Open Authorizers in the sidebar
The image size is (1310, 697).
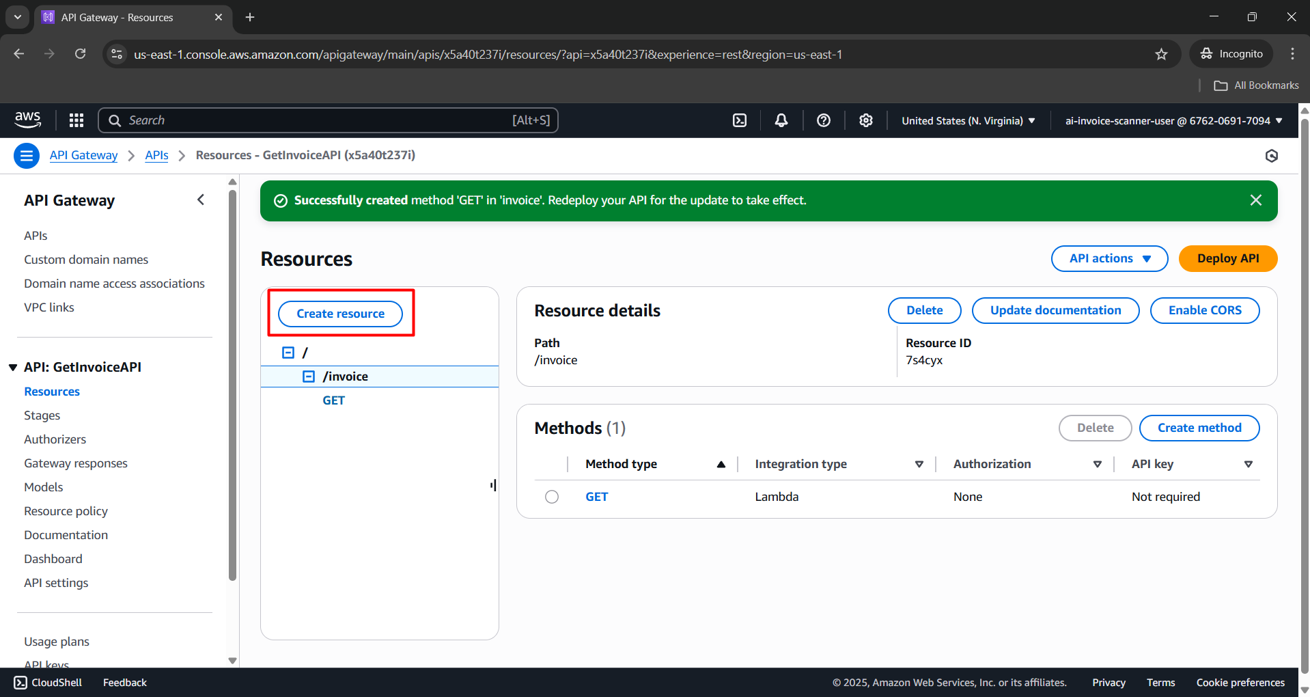[55, 439]
